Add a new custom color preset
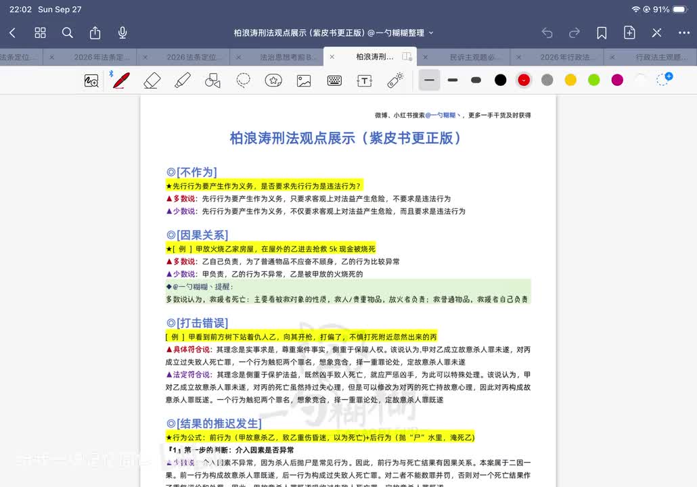697x487 pixels. 664,79
